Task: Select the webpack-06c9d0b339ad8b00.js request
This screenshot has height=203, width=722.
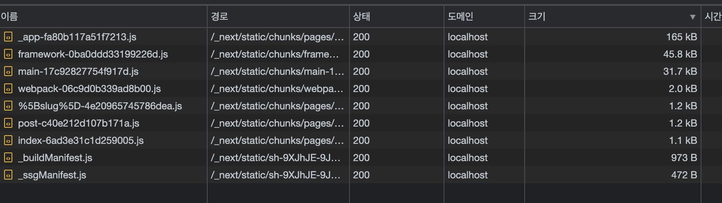Action: pos(89,89)
